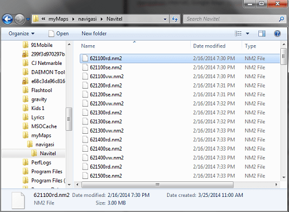This screenshot has height=212, width=289.
Task: Select file 621300rd.nm2
Action: [x=180, y=112]
